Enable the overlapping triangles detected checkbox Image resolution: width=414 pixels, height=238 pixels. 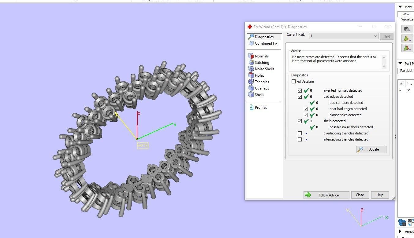[300, 134]
